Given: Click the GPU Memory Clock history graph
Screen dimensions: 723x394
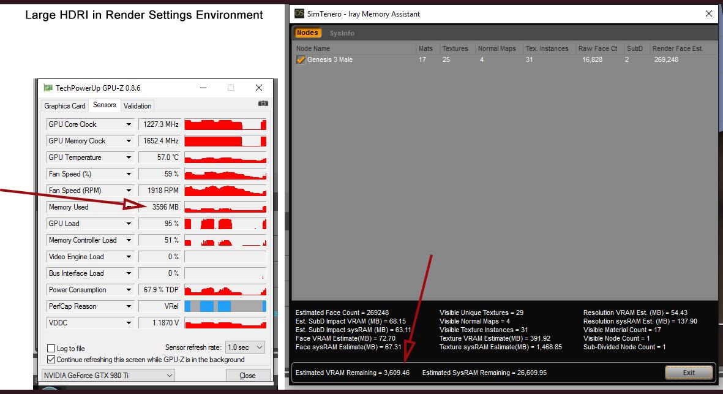Looking at the screenshot, I should (225, 141).
